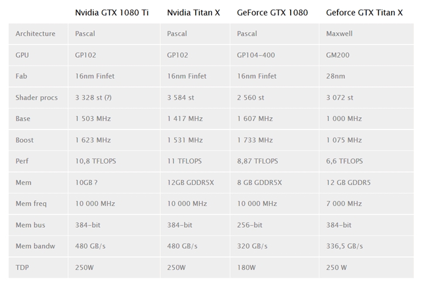422x284 pixels.
Task: Click the 1 607 MHz base clock cell
Action: (x=255, y=118)
